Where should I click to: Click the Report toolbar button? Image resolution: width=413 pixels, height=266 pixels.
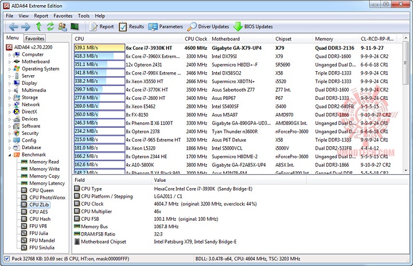coord(102,26)
